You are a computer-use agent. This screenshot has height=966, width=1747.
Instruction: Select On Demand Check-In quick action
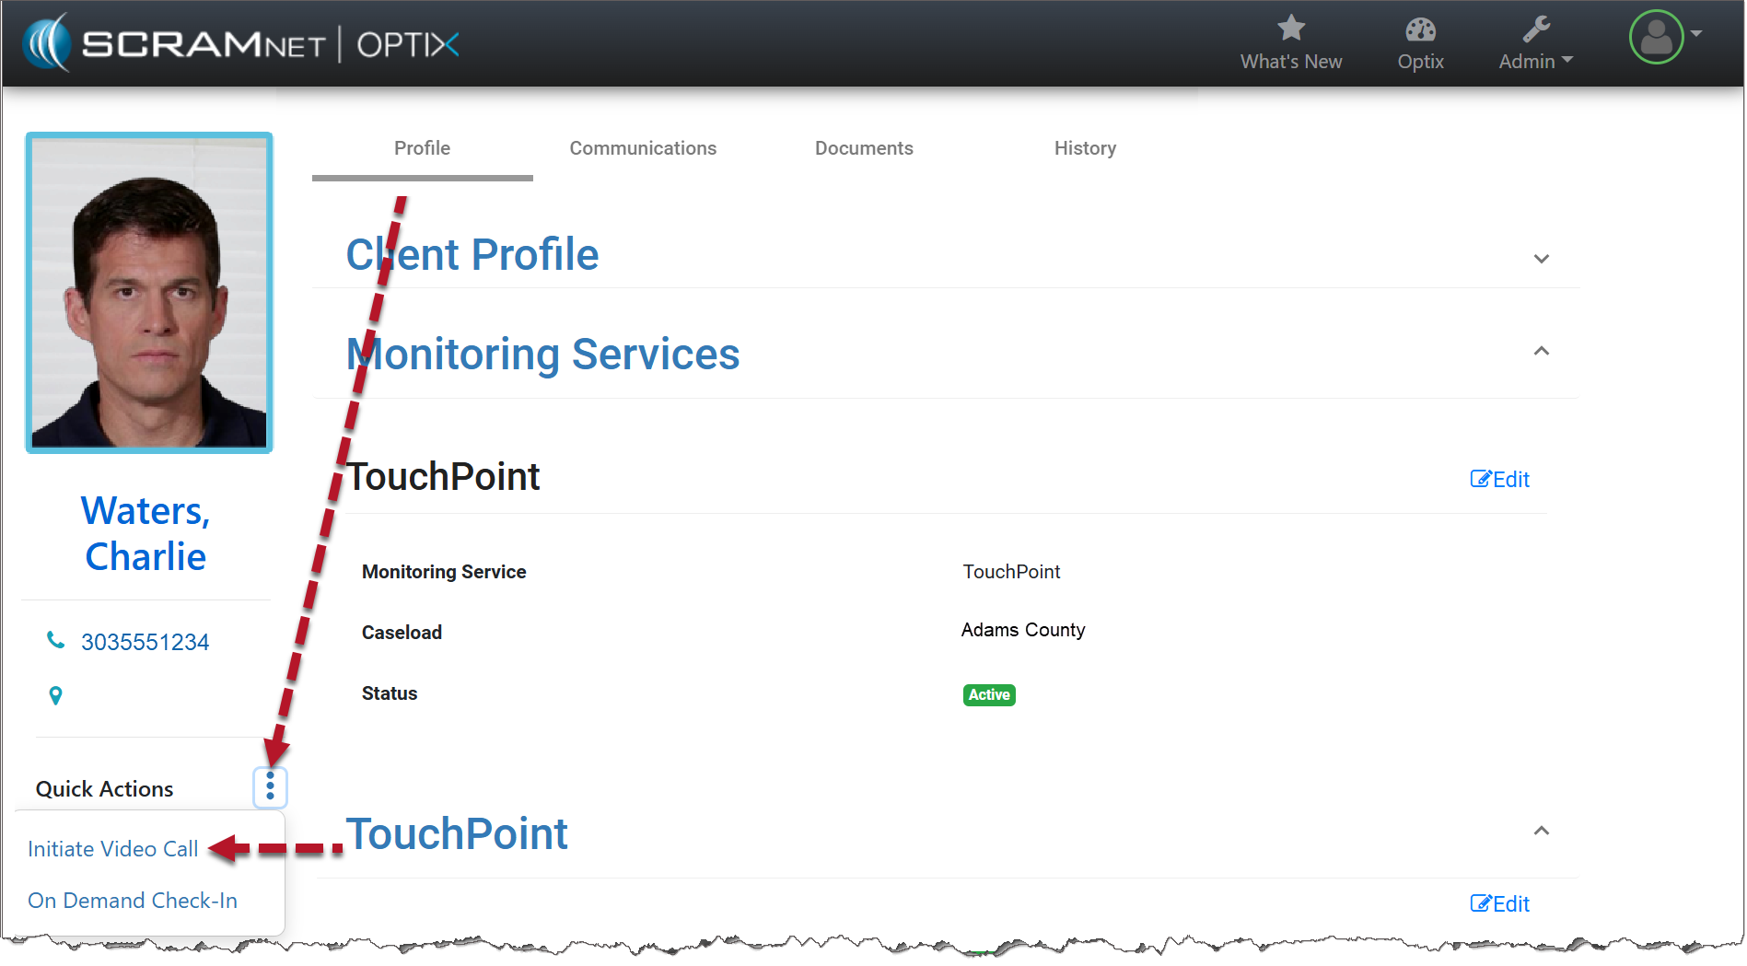(x=133, y=901)
